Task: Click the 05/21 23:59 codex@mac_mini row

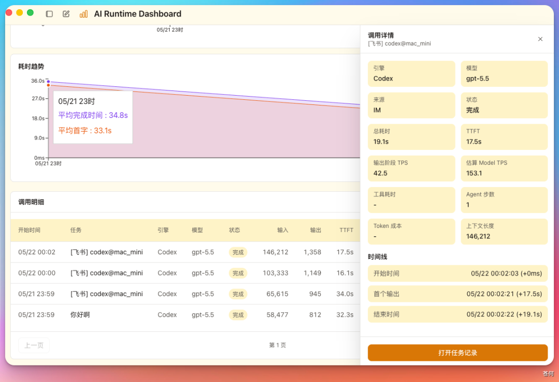Action: 185,294
